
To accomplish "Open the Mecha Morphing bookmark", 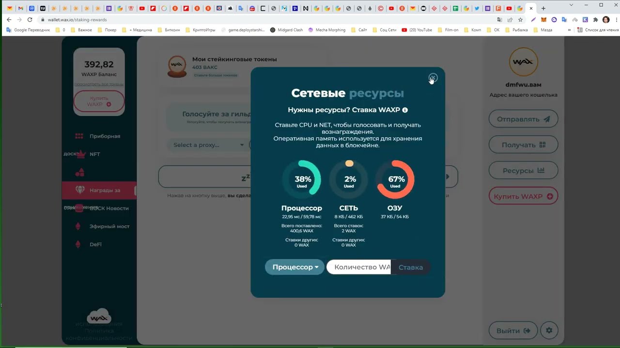I will [326, 30].
